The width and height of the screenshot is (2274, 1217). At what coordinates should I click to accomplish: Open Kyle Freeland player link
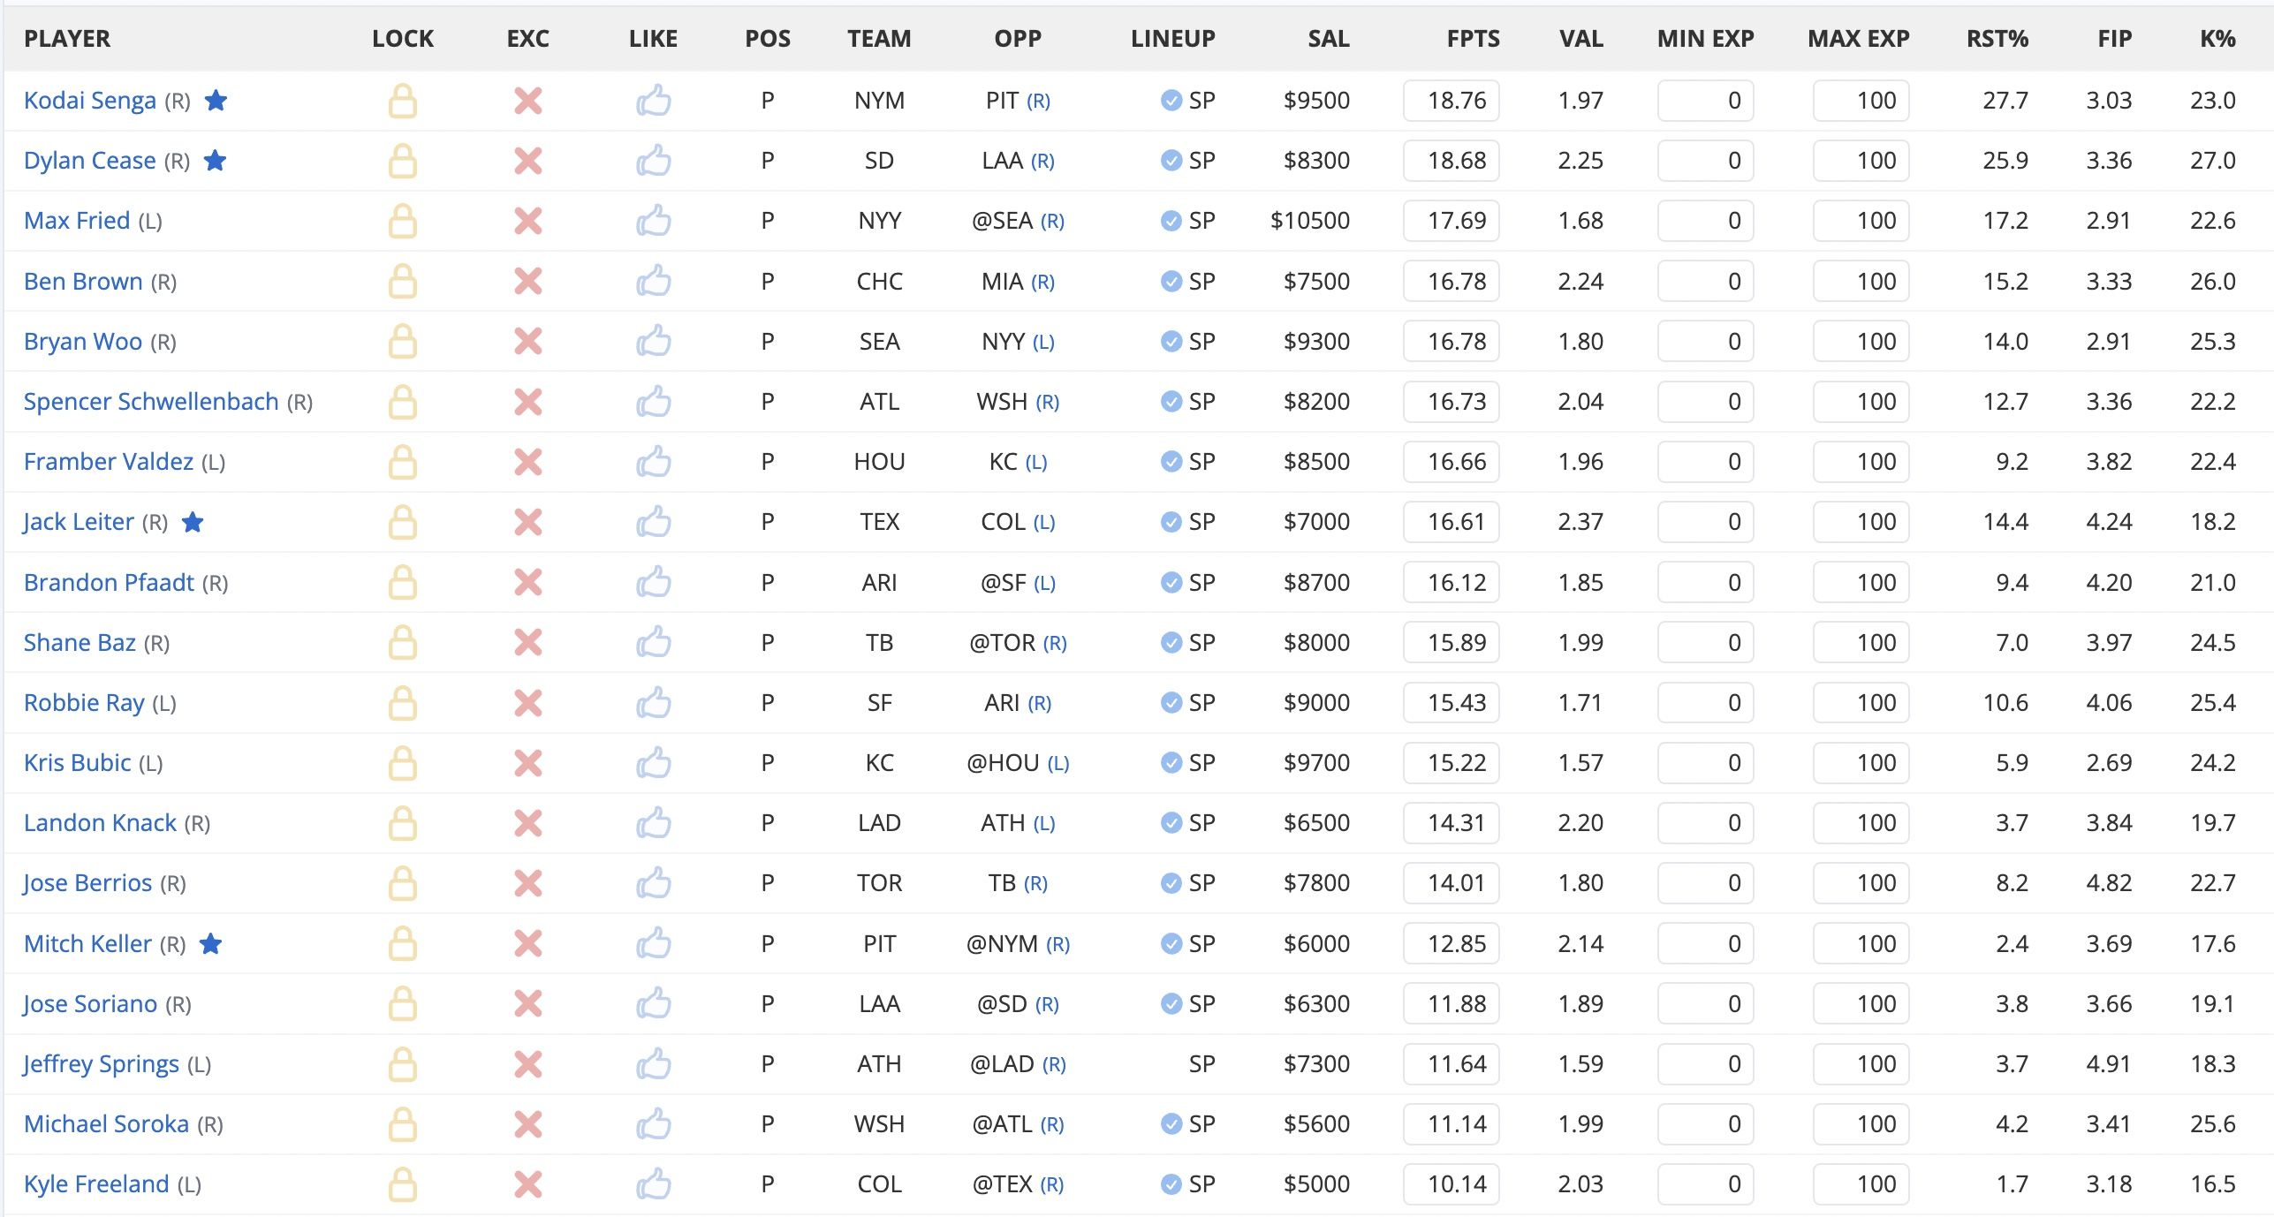point(96,1184)
